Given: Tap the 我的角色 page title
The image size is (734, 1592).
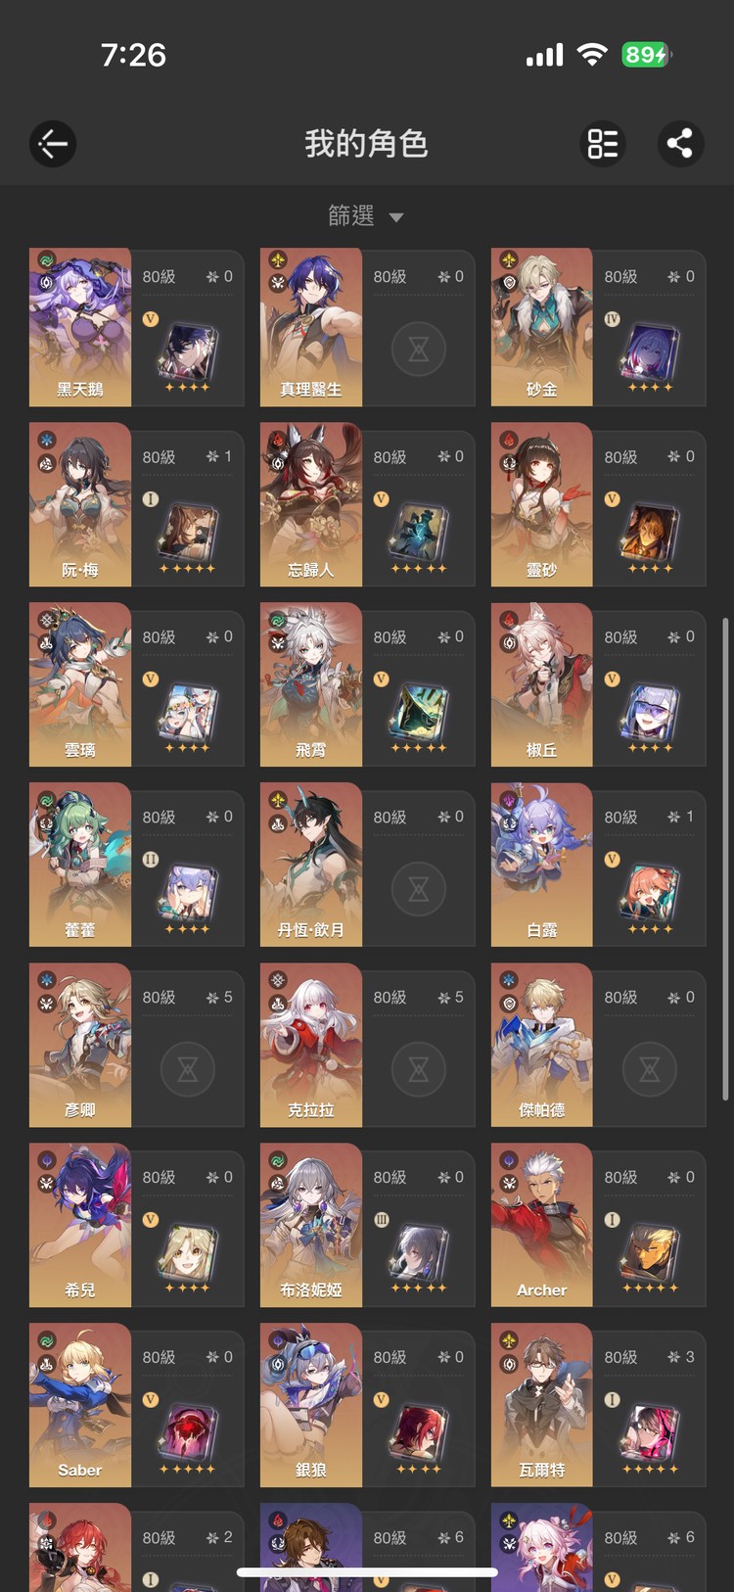Looking at the screenshot, I should 366,144.
